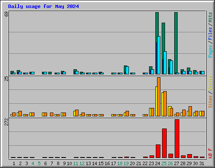Select green day 26 label
Image resolution: width=215 pixels, height=168 pixels.
tap(170, 163)
